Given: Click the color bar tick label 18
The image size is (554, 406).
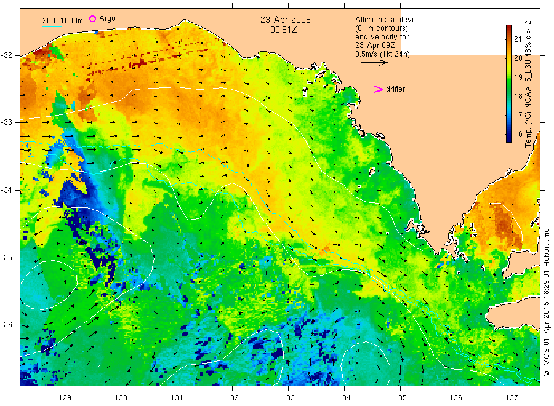Looking at the screenshot, I should click(x=518, y=96).
